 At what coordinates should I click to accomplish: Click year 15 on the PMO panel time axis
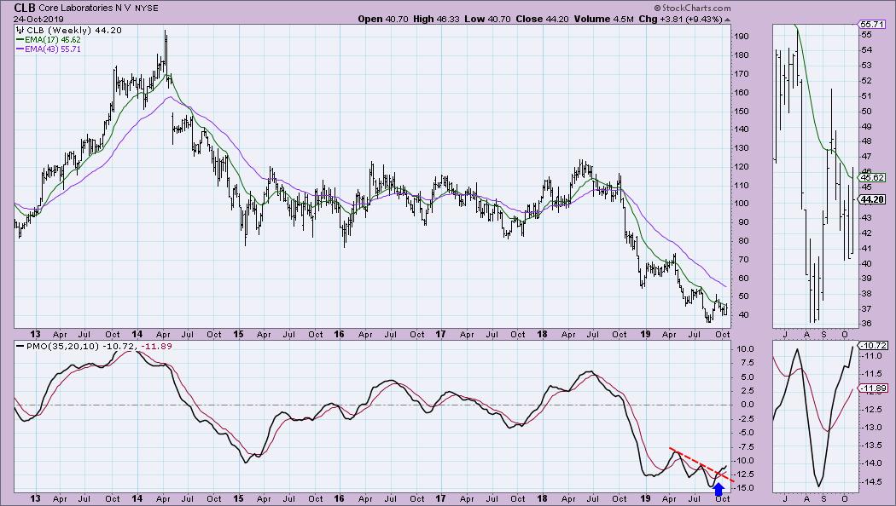coord(238,498)
